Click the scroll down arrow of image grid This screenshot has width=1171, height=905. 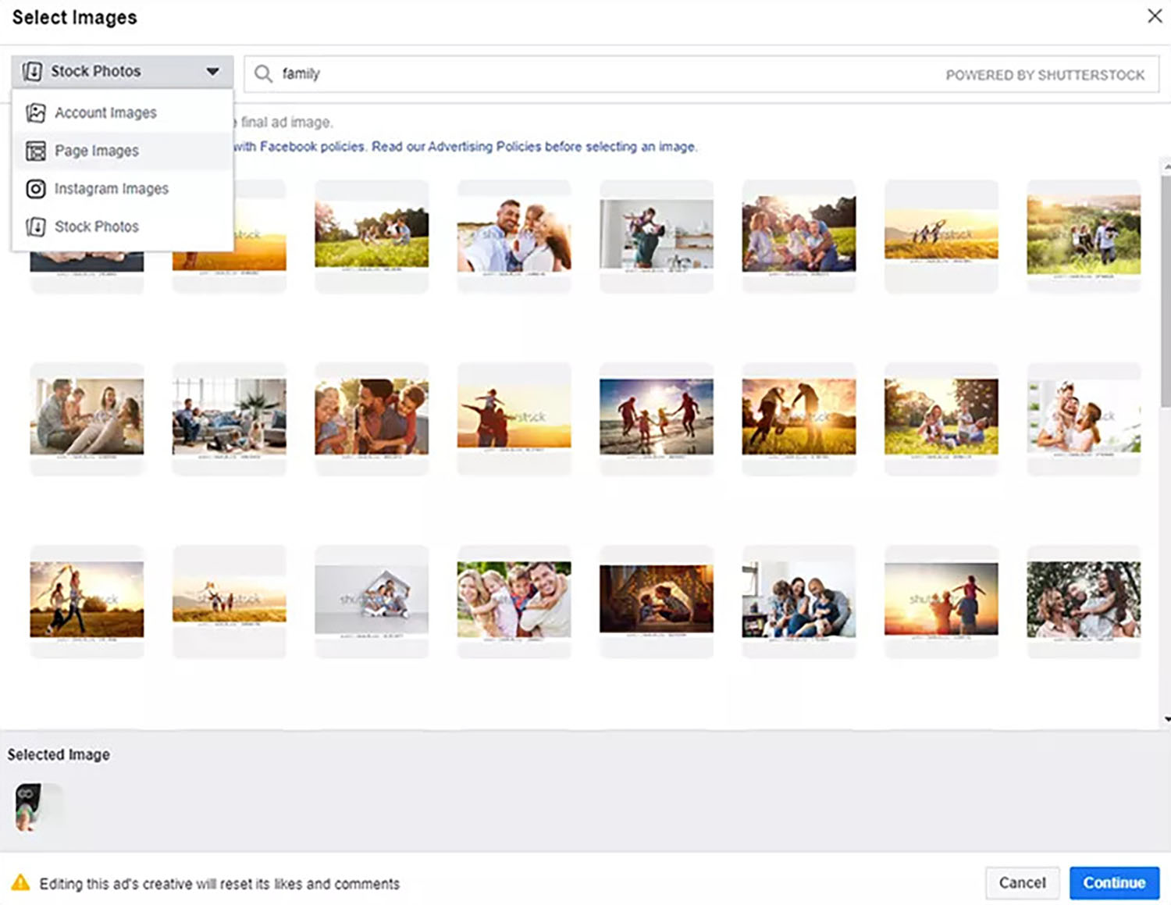(x=1166, y=719)
